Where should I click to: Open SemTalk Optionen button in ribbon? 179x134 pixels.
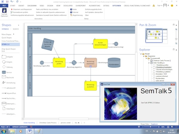[4, 13]
